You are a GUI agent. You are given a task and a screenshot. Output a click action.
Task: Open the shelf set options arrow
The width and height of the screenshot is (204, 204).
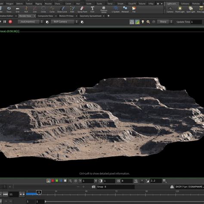162,4
